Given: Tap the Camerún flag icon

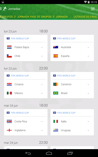Looking at the screenshot, I should point(56,84).
